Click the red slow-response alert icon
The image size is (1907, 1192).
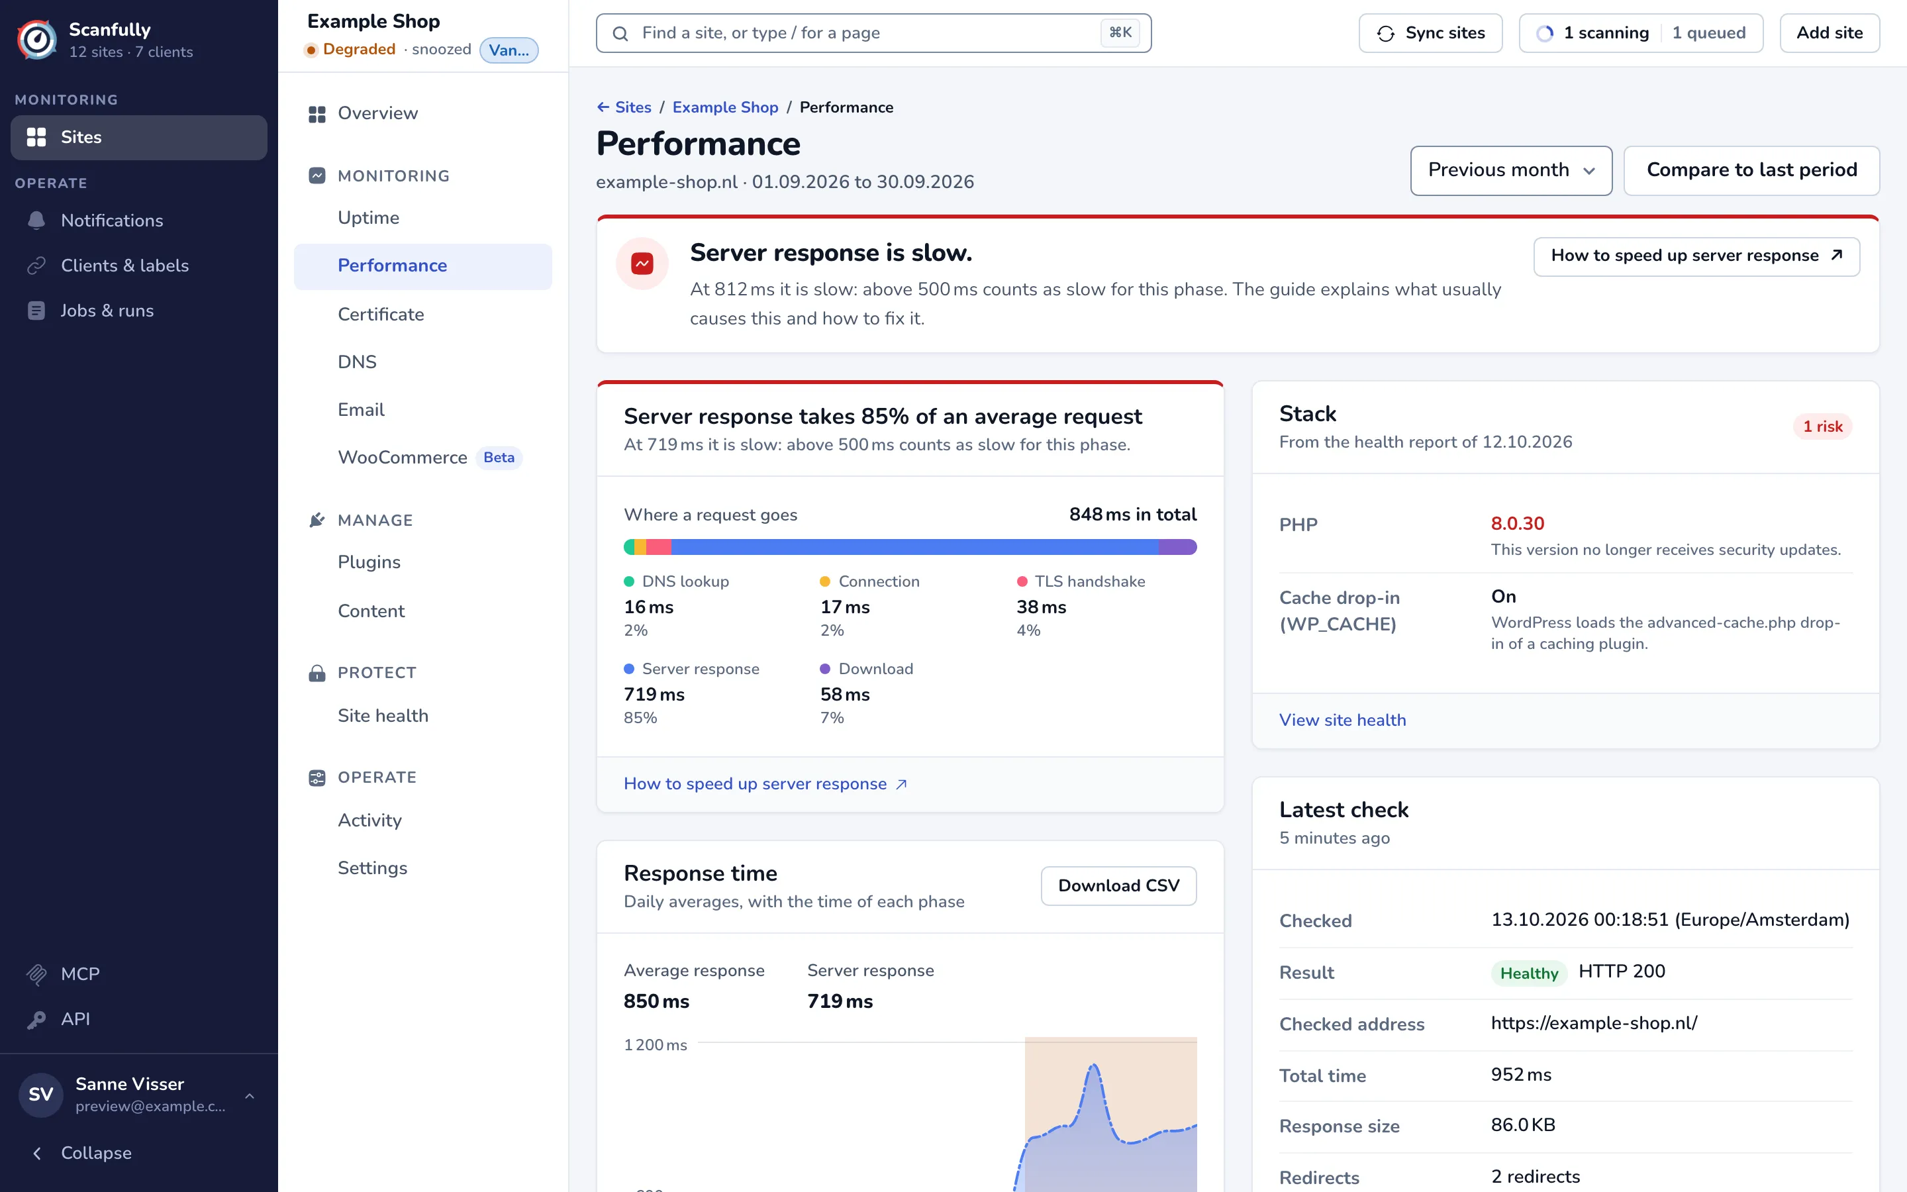642,264
